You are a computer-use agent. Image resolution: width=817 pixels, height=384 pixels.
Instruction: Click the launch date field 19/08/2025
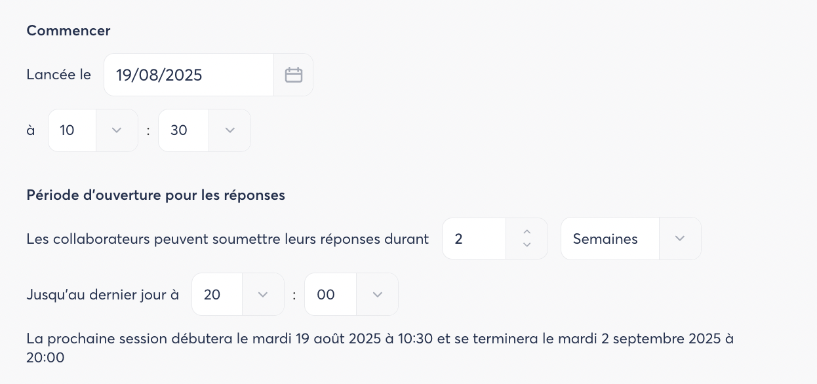coord(188,75)
